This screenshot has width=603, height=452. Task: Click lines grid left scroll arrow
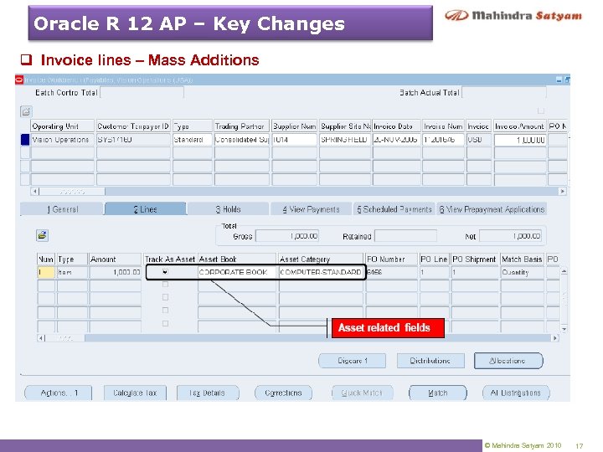(x=41, y=338)
